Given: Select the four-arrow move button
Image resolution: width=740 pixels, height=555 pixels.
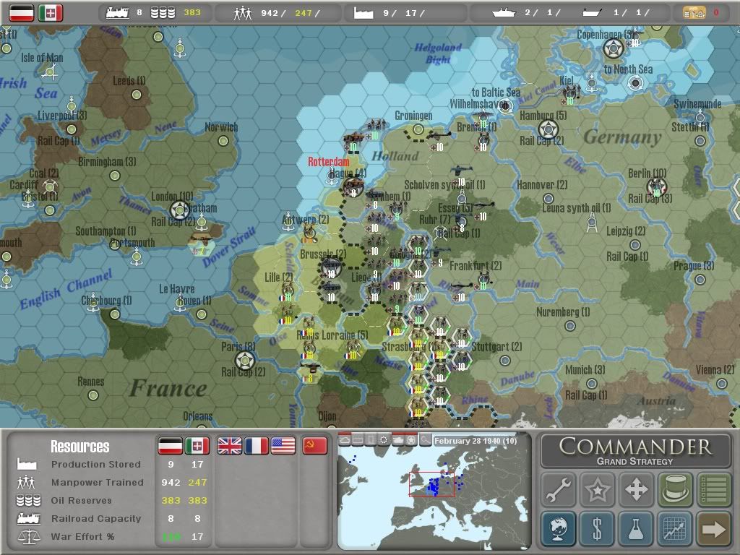Looking at the screenshot, I should [x=636, y=489].
